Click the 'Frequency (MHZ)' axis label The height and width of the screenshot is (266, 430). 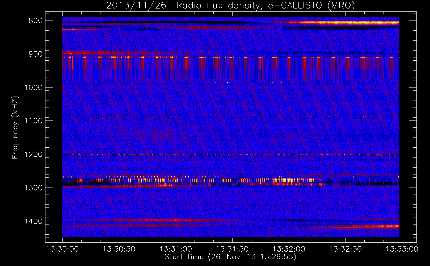click(x=15, y=128)
